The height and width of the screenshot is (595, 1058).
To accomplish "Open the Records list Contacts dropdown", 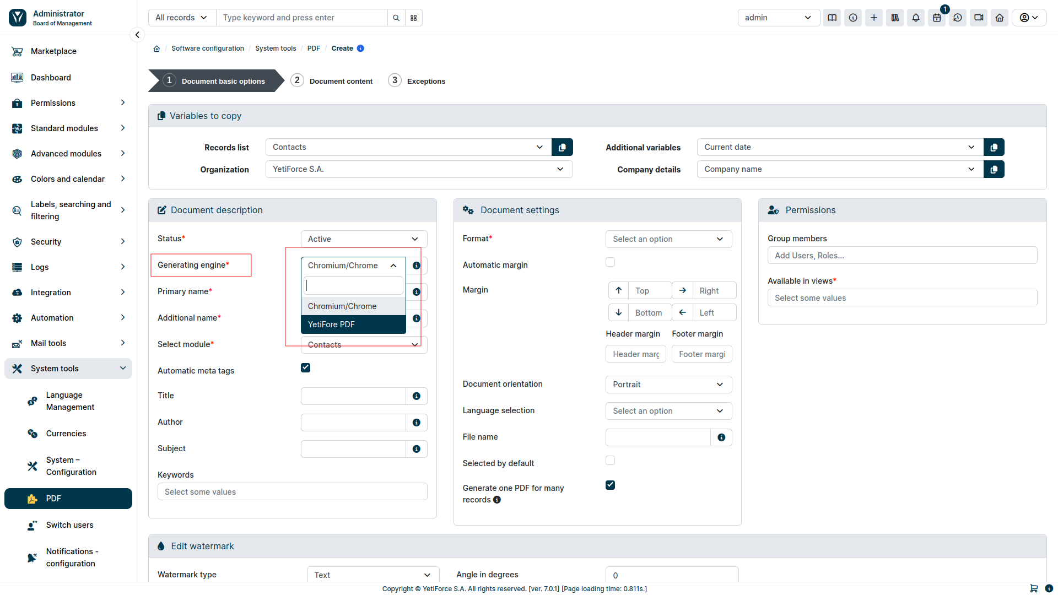I will 408,147.
